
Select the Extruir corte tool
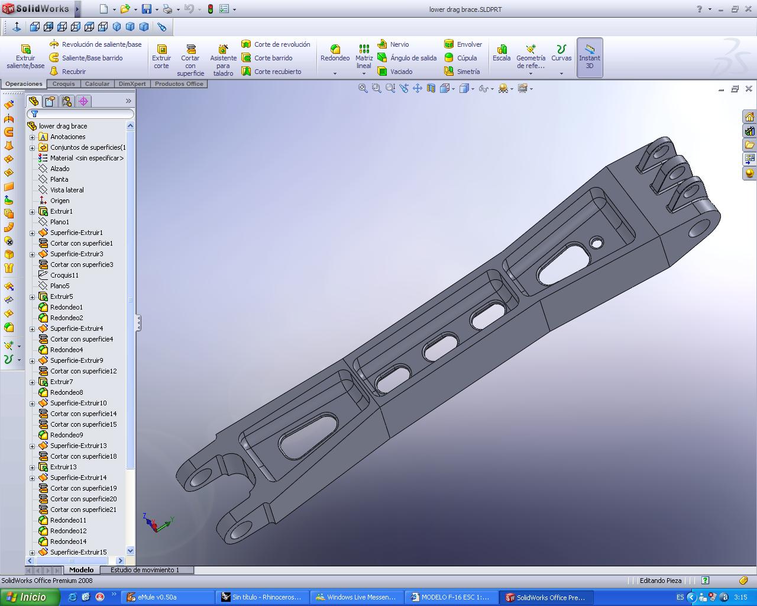tap(161, 57)
